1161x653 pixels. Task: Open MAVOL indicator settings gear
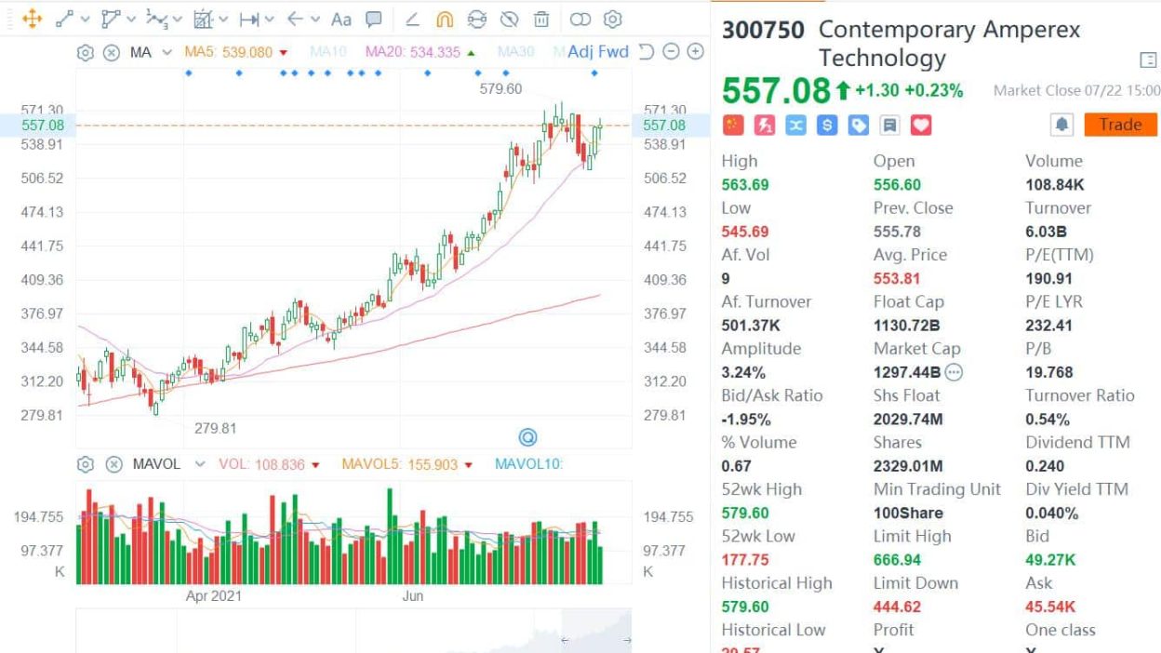(85, 464)
